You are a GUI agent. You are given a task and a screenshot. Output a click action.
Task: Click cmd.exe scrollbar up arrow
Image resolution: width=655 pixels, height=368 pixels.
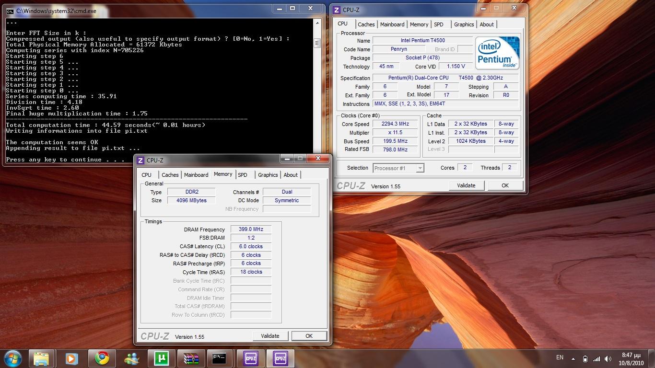316,23
